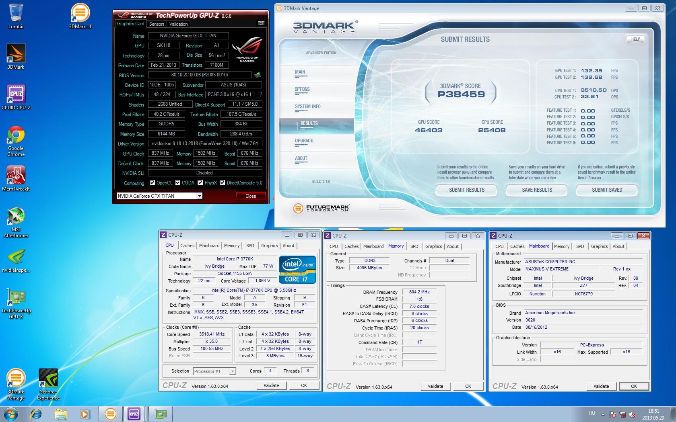Screen dimensions: 676x422
Task: Click Validate in the right CPU-Z window
Action: (601, 386)
